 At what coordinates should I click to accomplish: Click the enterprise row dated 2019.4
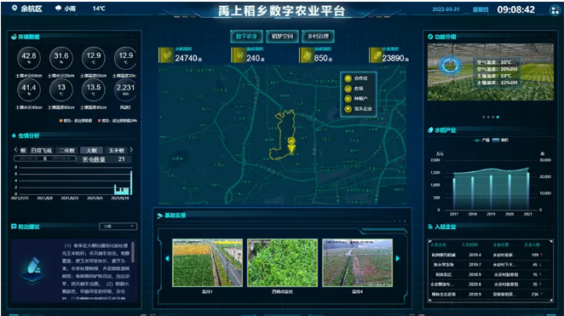click(490, 255)
